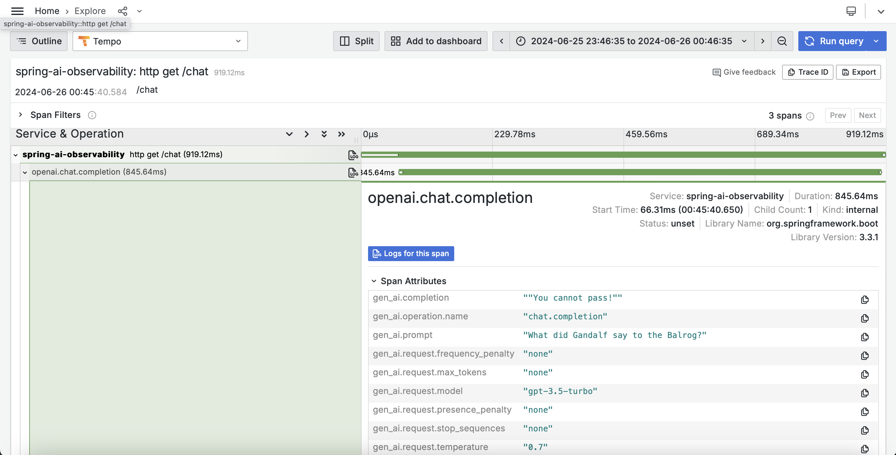Click Add to dashboard

pyautogui.click(x=436, y=41)
